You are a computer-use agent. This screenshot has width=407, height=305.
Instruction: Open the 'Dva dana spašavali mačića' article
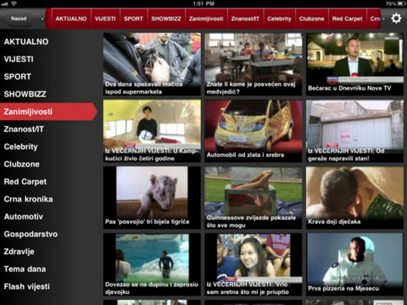tap(152, 64)
